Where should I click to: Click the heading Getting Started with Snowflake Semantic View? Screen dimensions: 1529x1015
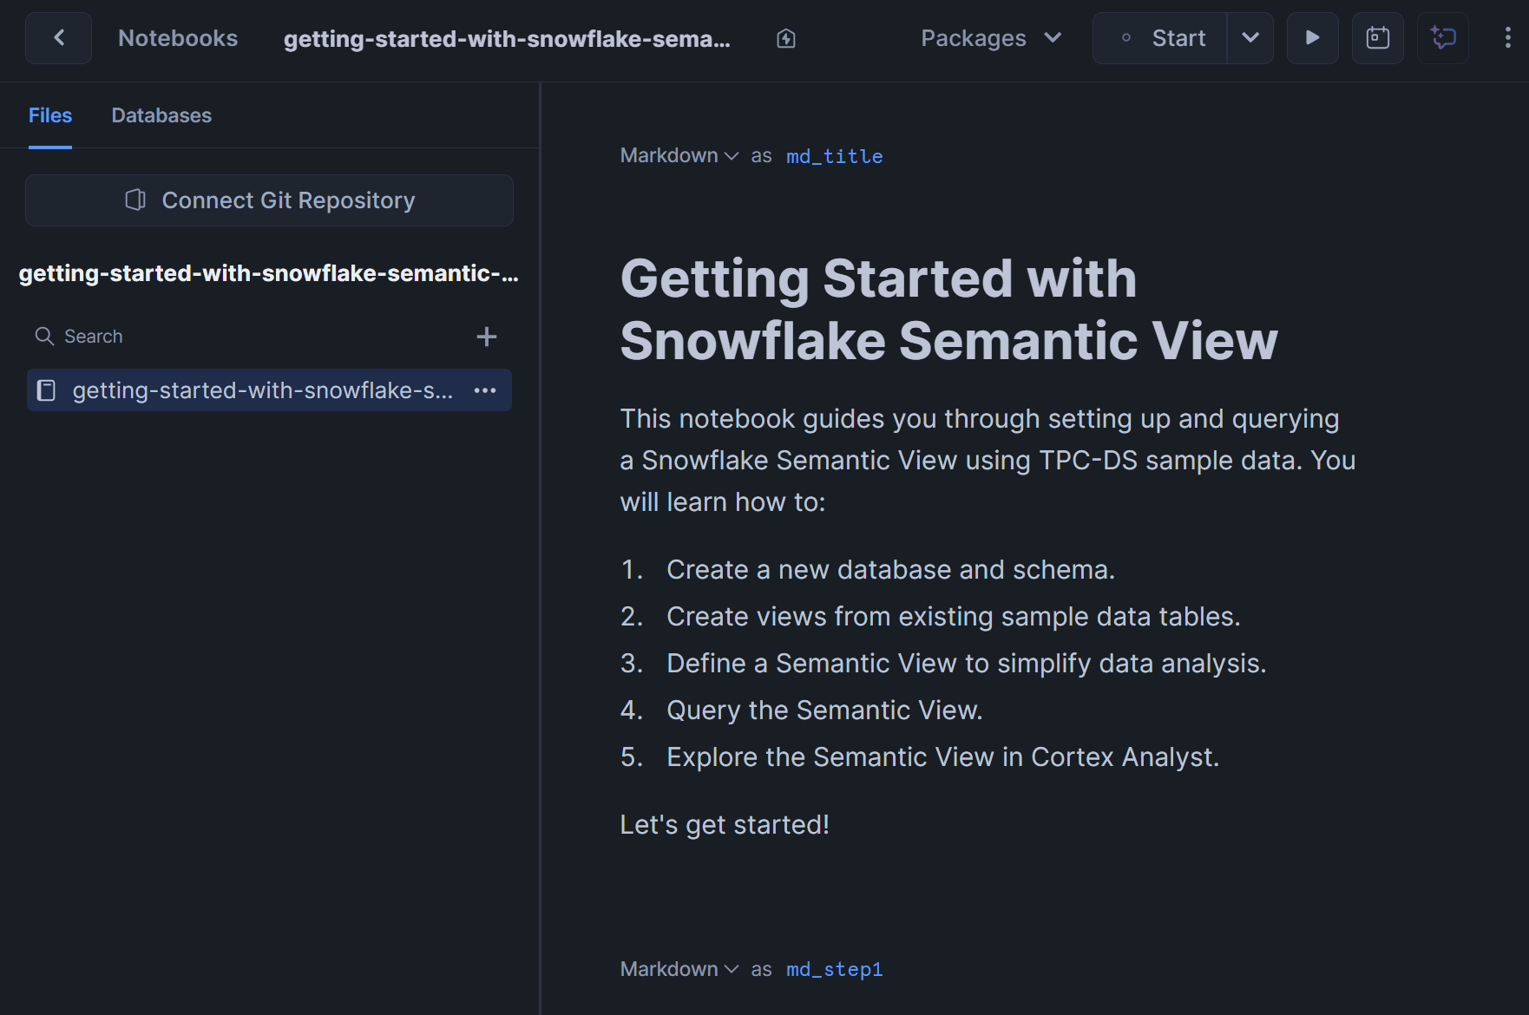948,309
